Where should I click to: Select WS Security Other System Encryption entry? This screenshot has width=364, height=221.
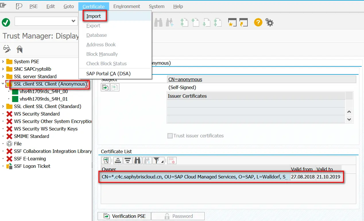pyautogui.click(x=53, y=121)
